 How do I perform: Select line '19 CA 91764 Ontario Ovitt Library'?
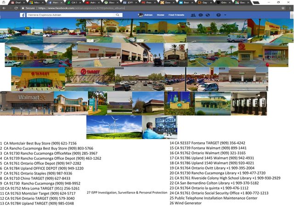pos(212,168)
